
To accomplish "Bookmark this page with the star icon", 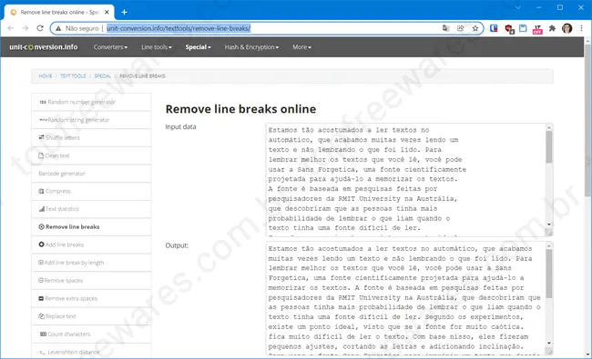I will pyautogui.click(x=475, y=28).
